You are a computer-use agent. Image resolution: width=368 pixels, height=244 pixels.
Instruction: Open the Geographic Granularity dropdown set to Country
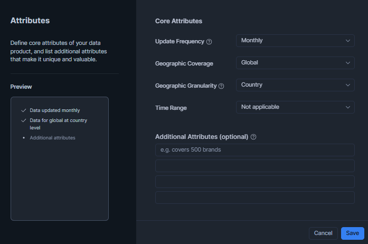click(x=295, y=85)
